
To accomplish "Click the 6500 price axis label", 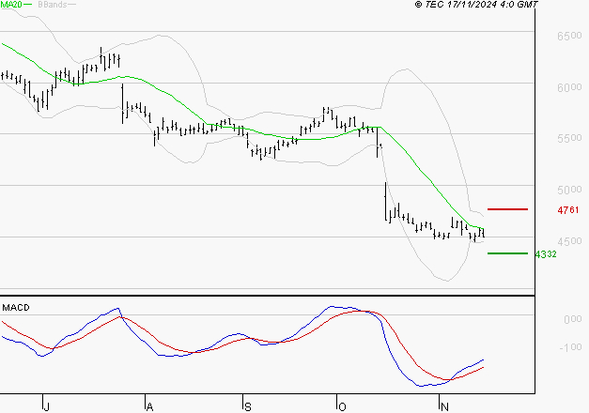I will [569, 36].
